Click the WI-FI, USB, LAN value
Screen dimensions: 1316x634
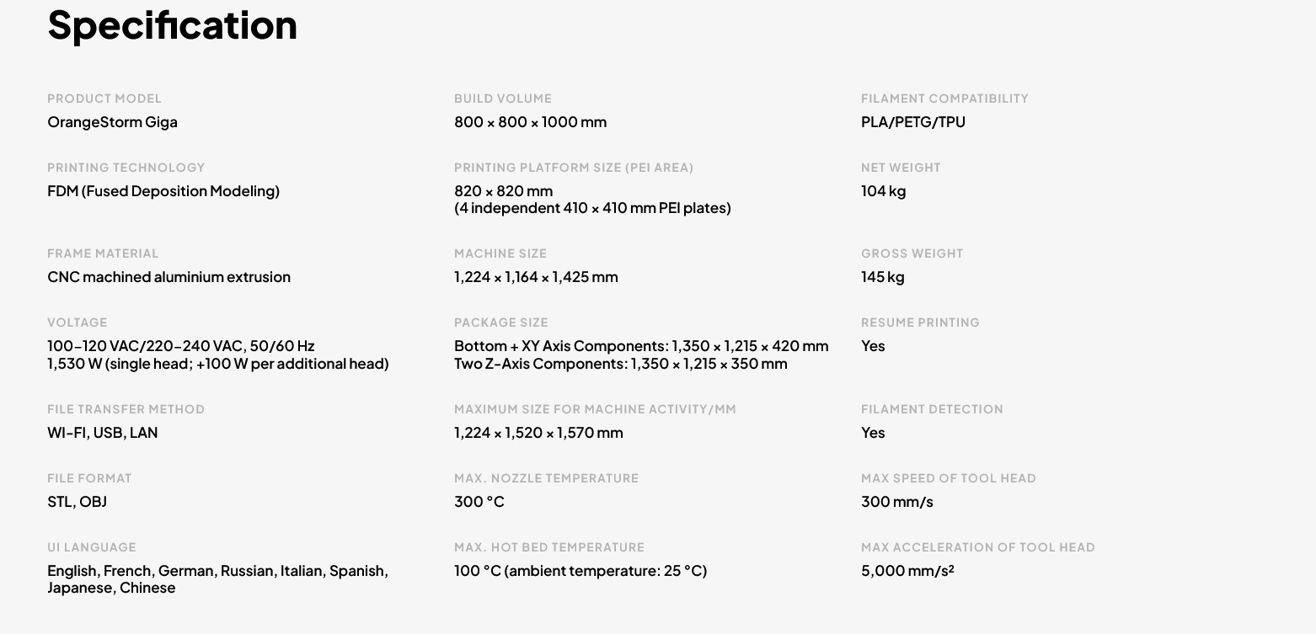[102, 433]
